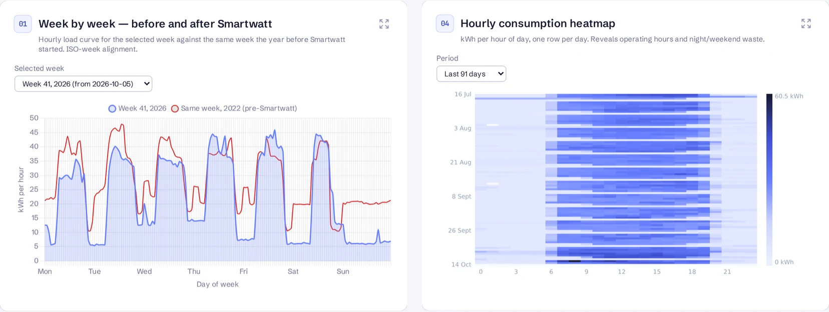The image size is (829, 312).
Task: Click the 21 Aug heatmap row label
Action: pos(461,162)
